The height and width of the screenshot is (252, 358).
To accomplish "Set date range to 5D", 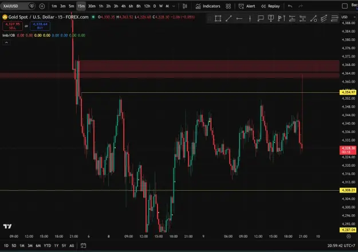I will pyautogui.click(x=14, y=246).
